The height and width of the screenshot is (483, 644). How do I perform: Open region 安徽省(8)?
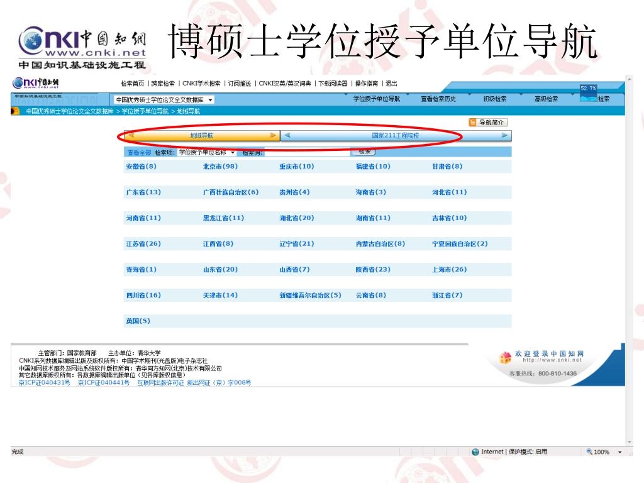pyautogui.click(x=142, y=166)
